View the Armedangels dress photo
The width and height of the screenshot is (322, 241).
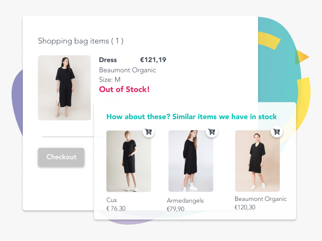(x=191, y=161)
